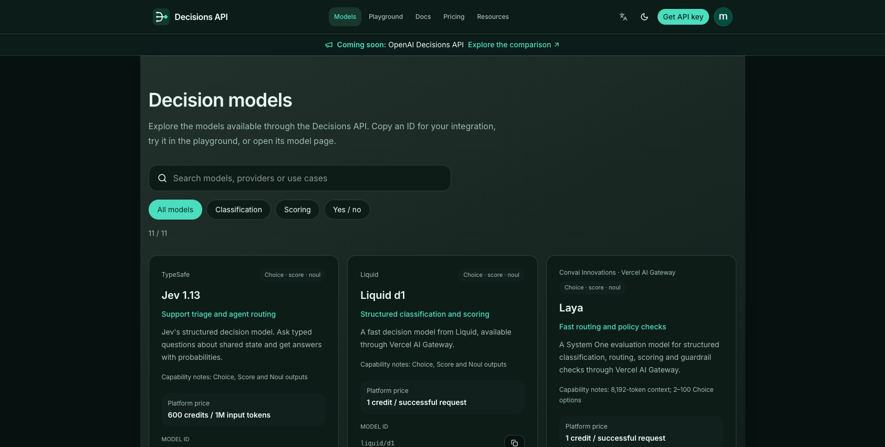Click 'Support triage and agent routing' text
The width and height of the screenshot is (885, 447).
click(218, 314)
